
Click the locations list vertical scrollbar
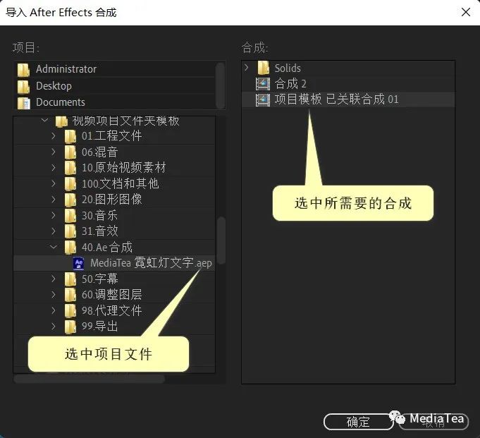click(220, 85)
